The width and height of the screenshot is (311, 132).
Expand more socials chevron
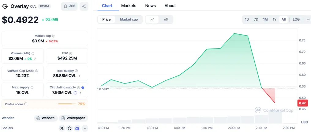pyautogui.click(x=85, y=128)
